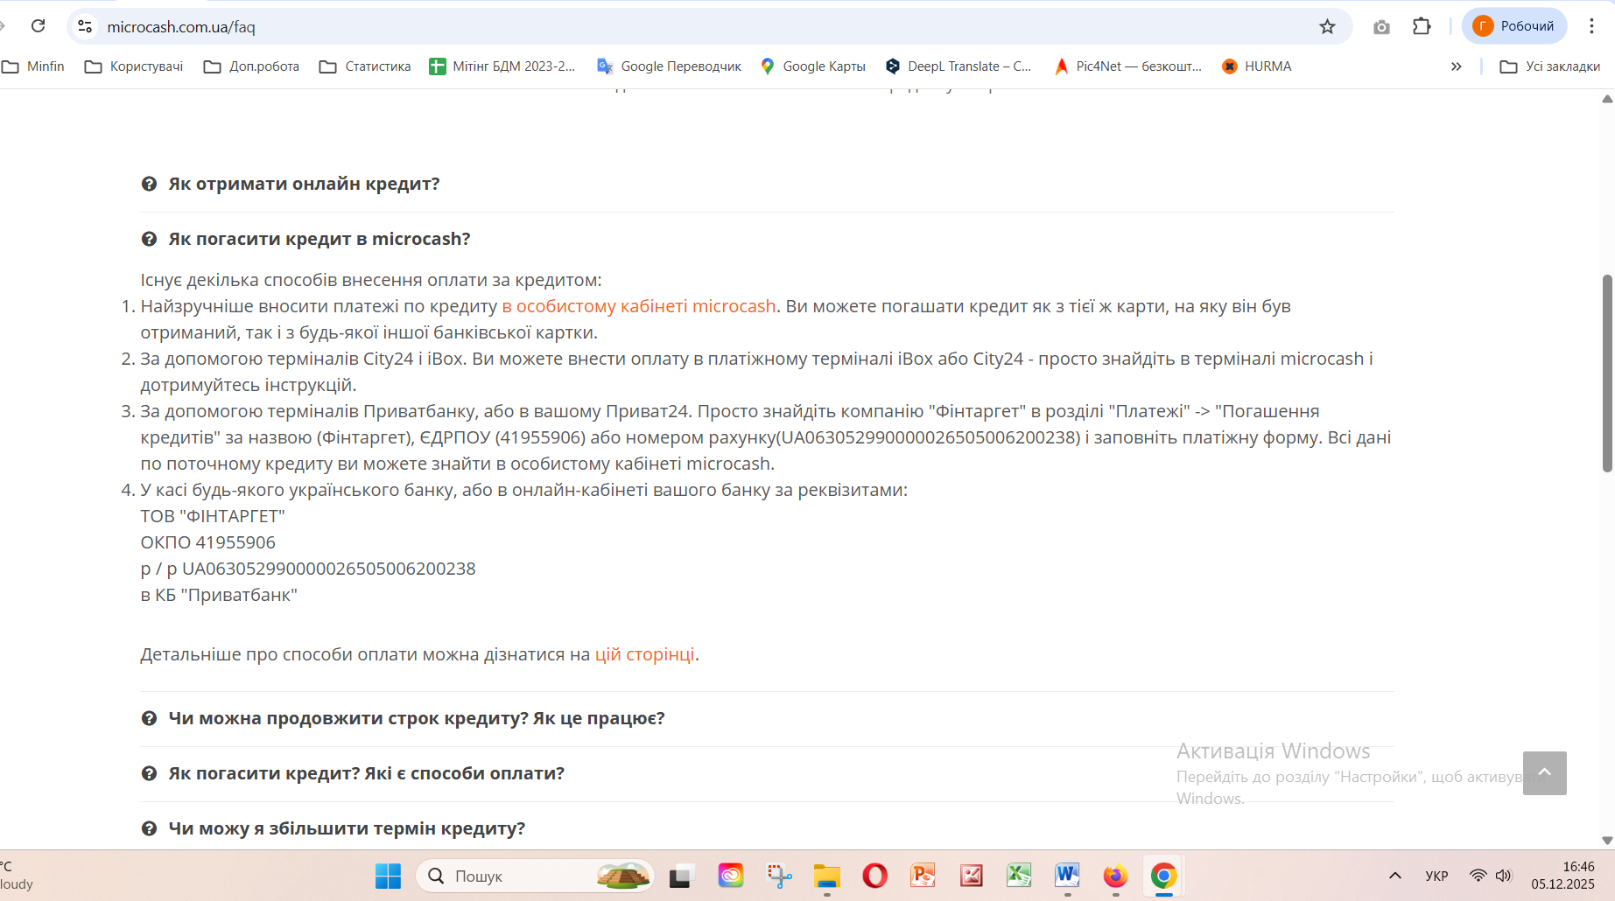The height and width of the screenshot is (901, 1615).
Task: Click the scroll-to-top arrow button
Action: 1544,773
